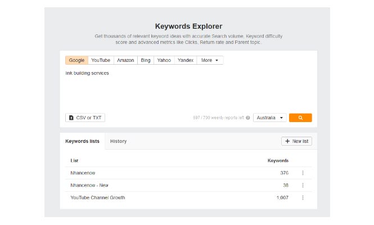Open the Nhancenow keyword list

[83, 173]
